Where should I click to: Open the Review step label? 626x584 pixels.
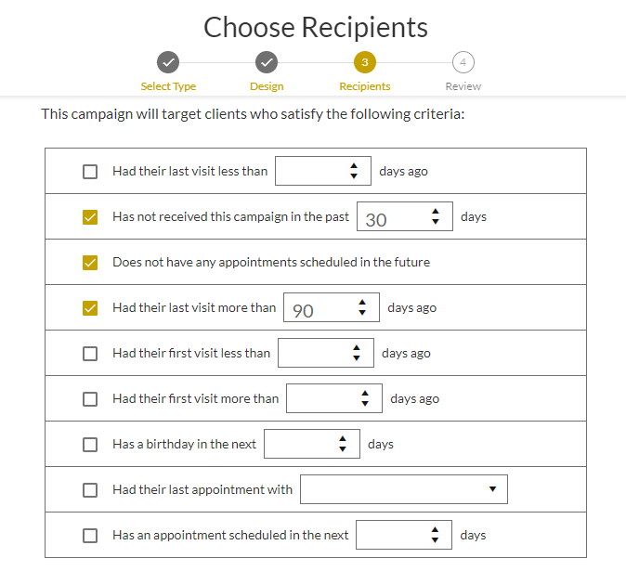(463, 86)
